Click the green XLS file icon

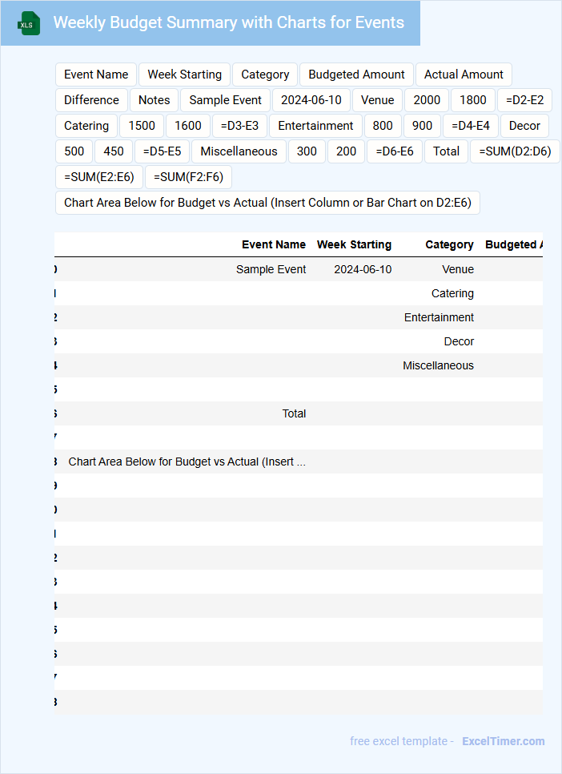[x=29, y=23]
